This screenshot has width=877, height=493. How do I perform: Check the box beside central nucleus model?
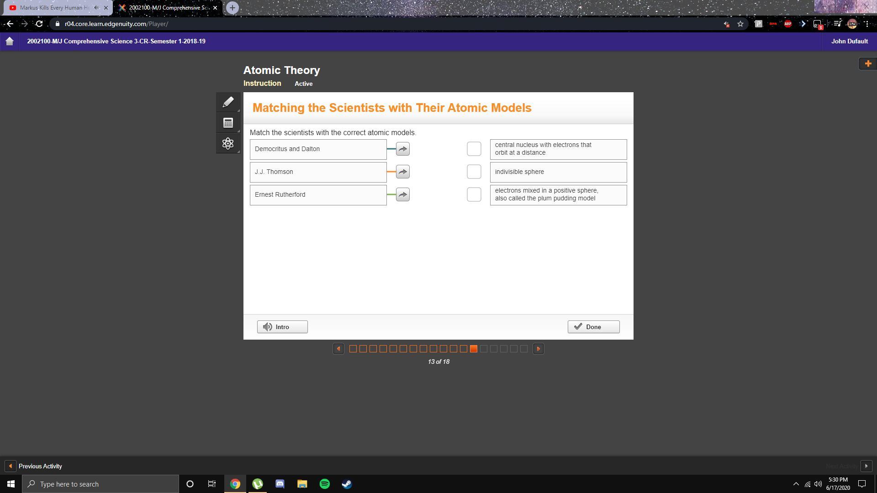tap(474, 149)
